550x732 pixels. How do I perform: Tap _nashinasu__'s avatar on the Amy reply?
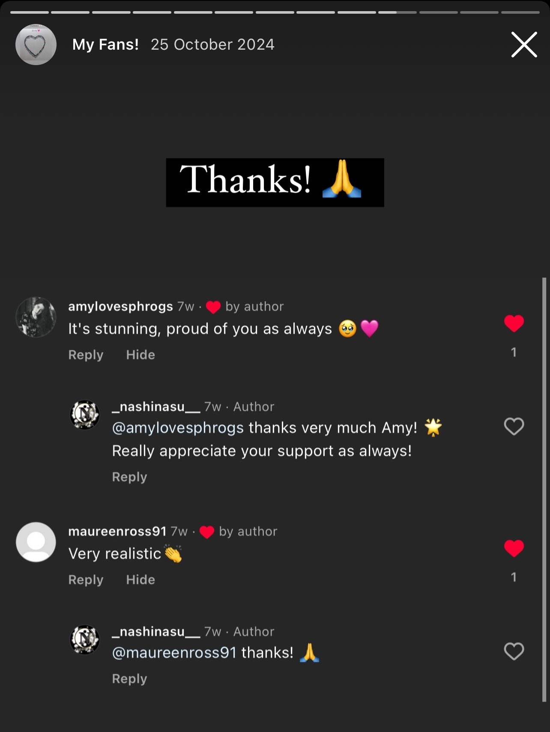pyautogui.click(x=85, y=415)
